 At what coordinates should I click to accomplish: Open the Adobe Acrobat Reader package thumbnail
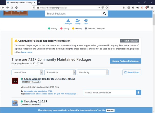[15, 81]
